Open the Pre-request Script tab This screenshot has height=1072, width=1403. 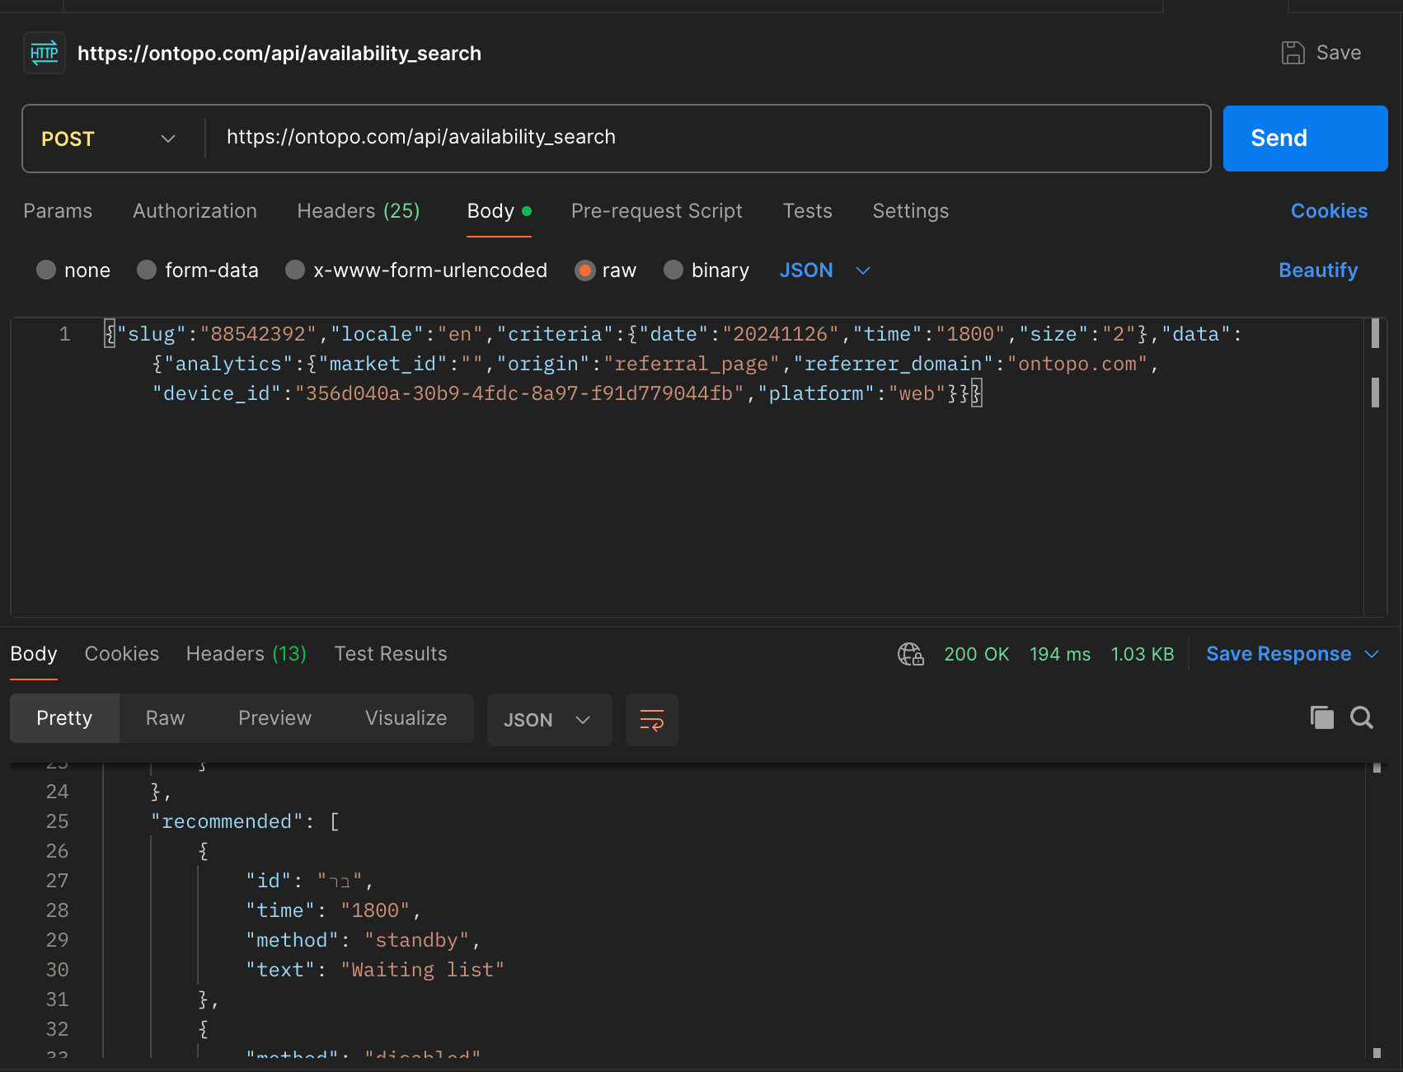(657, 211)
